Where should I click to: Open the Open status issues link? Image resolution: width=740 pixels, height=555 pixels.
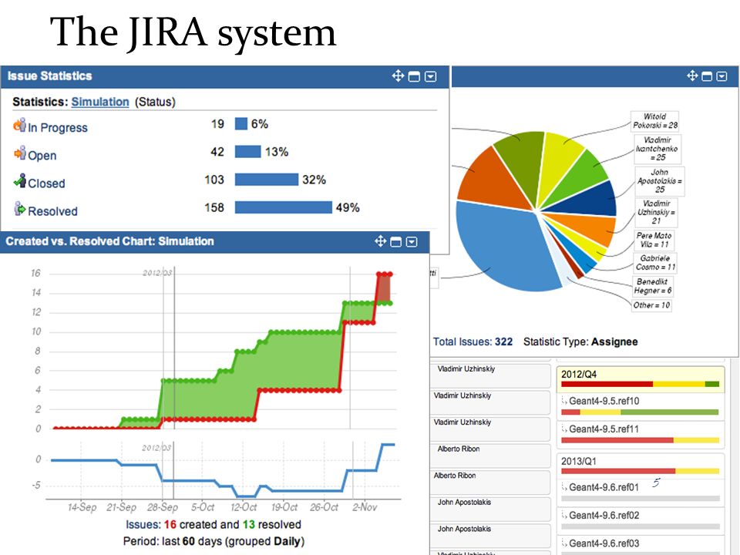pyautogui.click(x=42, y=156)
